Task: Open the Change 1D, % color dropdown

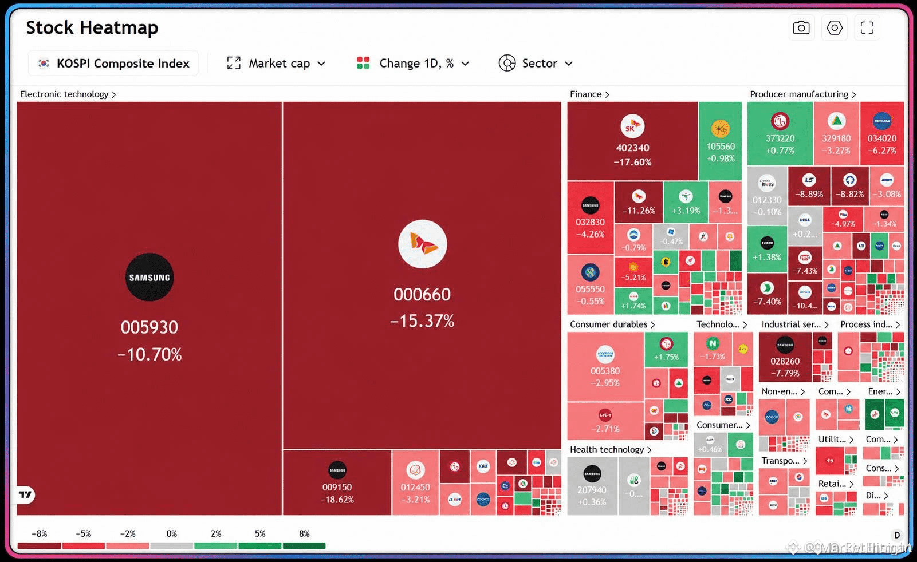Action: click(x=413, y=63)
